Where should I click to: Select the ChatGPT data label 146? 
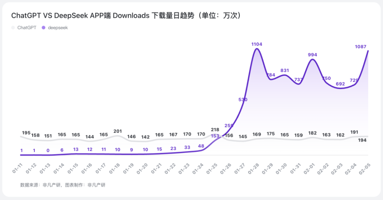click(131, 136)
